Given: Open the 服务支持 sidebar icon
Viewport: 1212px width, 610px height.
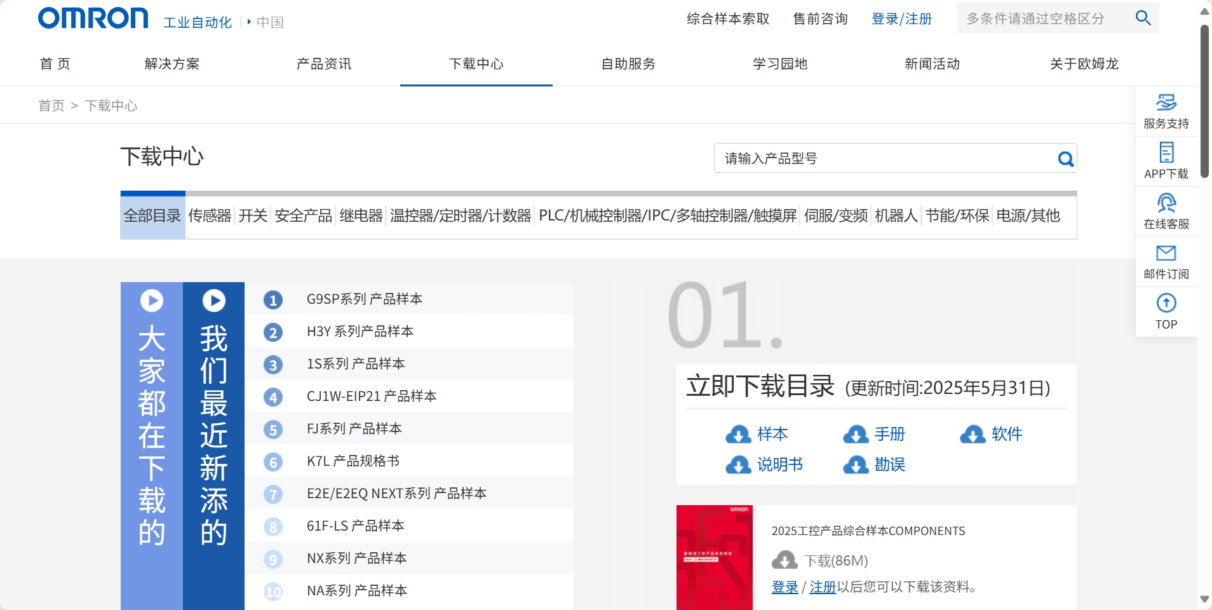Looking at the screenshot, I should click(1166, 102).
